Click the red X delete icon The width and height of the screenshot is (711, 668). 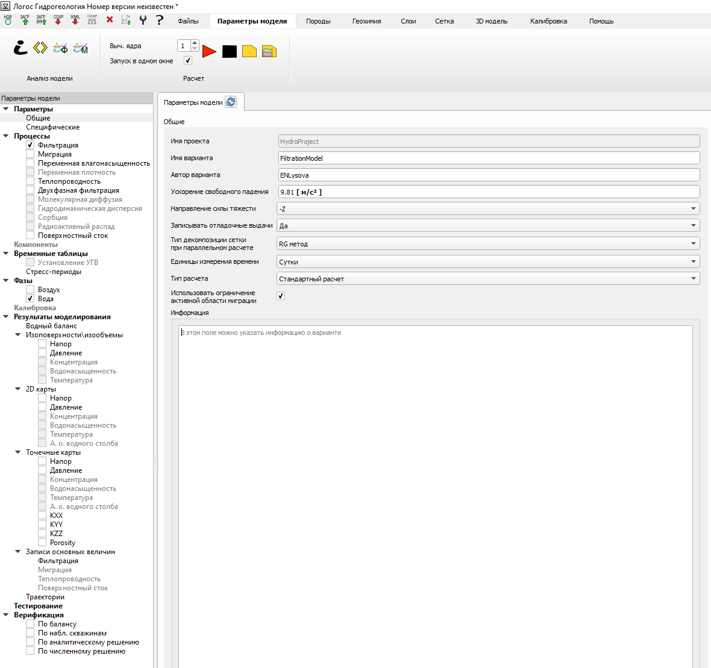(x=110, y=20)
